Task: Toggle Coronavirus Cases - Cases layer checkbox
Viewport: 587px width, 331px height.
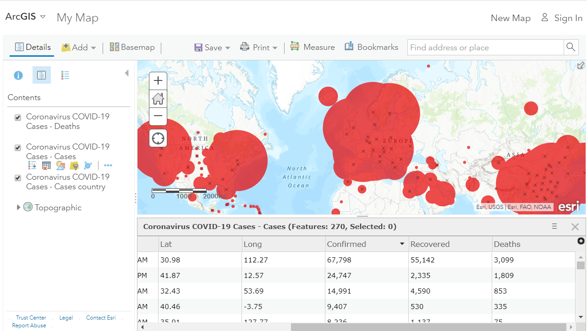Action: pos(18,148)
